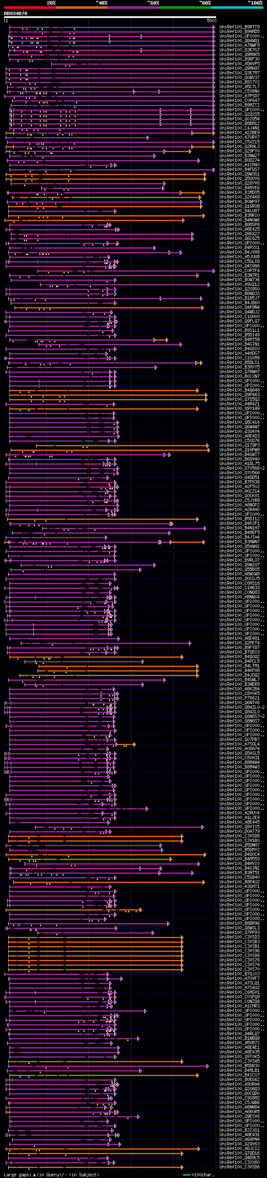
Task: Click UniRef100_Q9W3G1 label
Action: pos(239,174)
